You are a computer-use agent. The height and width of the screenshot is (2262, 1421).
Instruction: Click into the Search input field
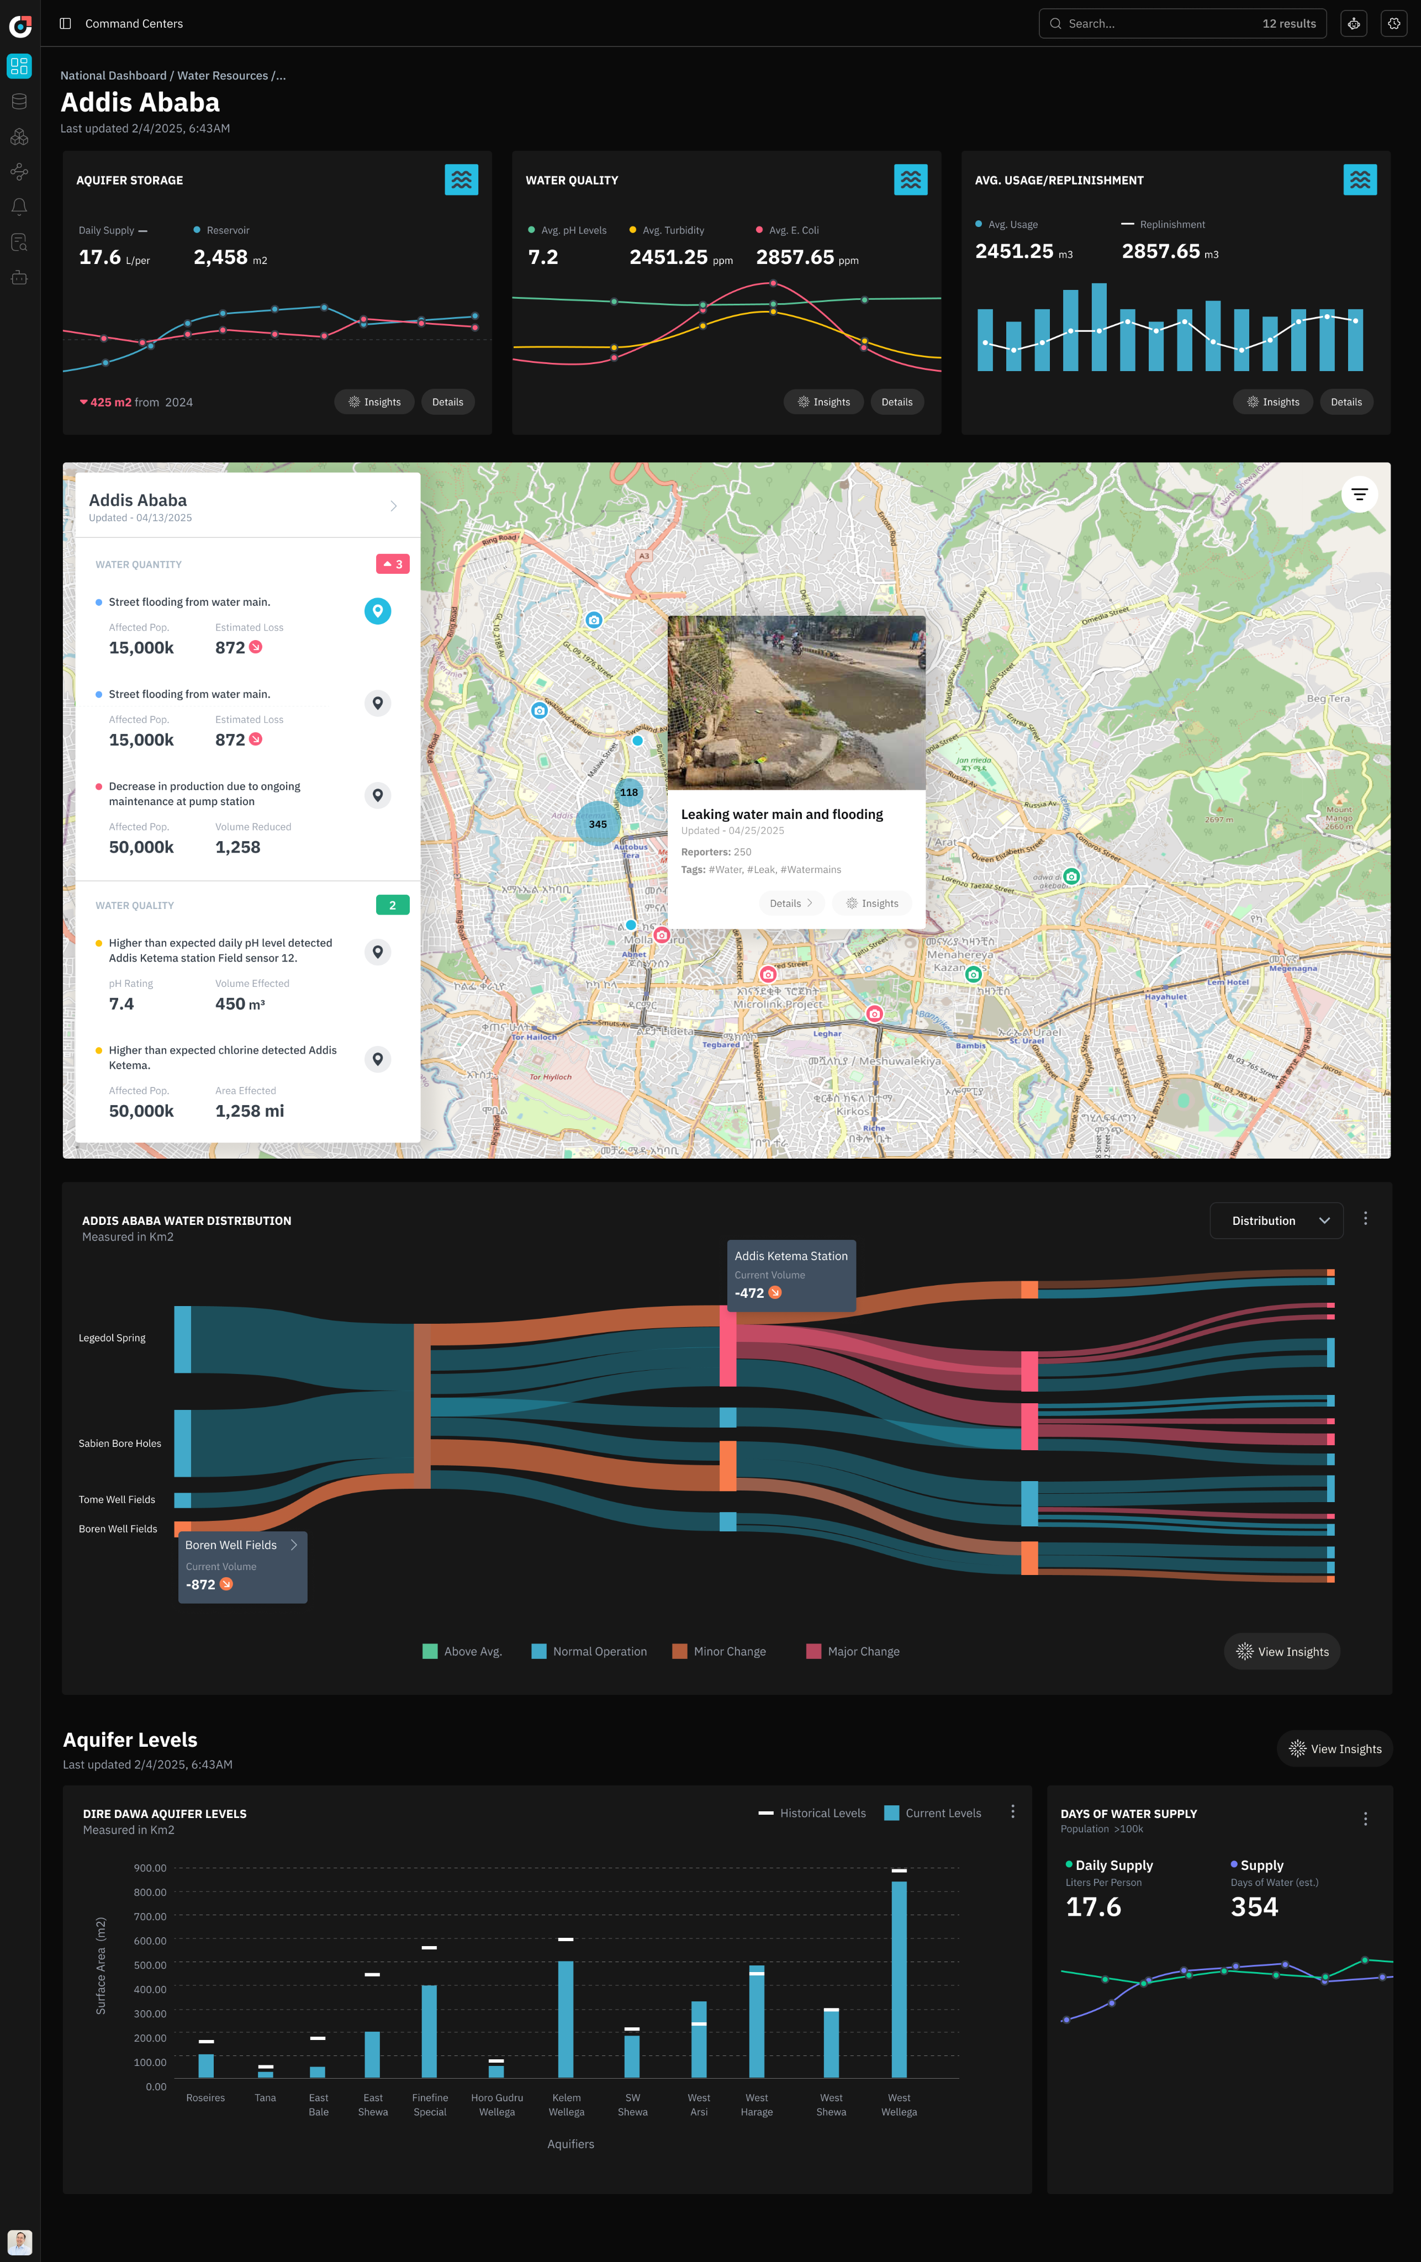1155,24
